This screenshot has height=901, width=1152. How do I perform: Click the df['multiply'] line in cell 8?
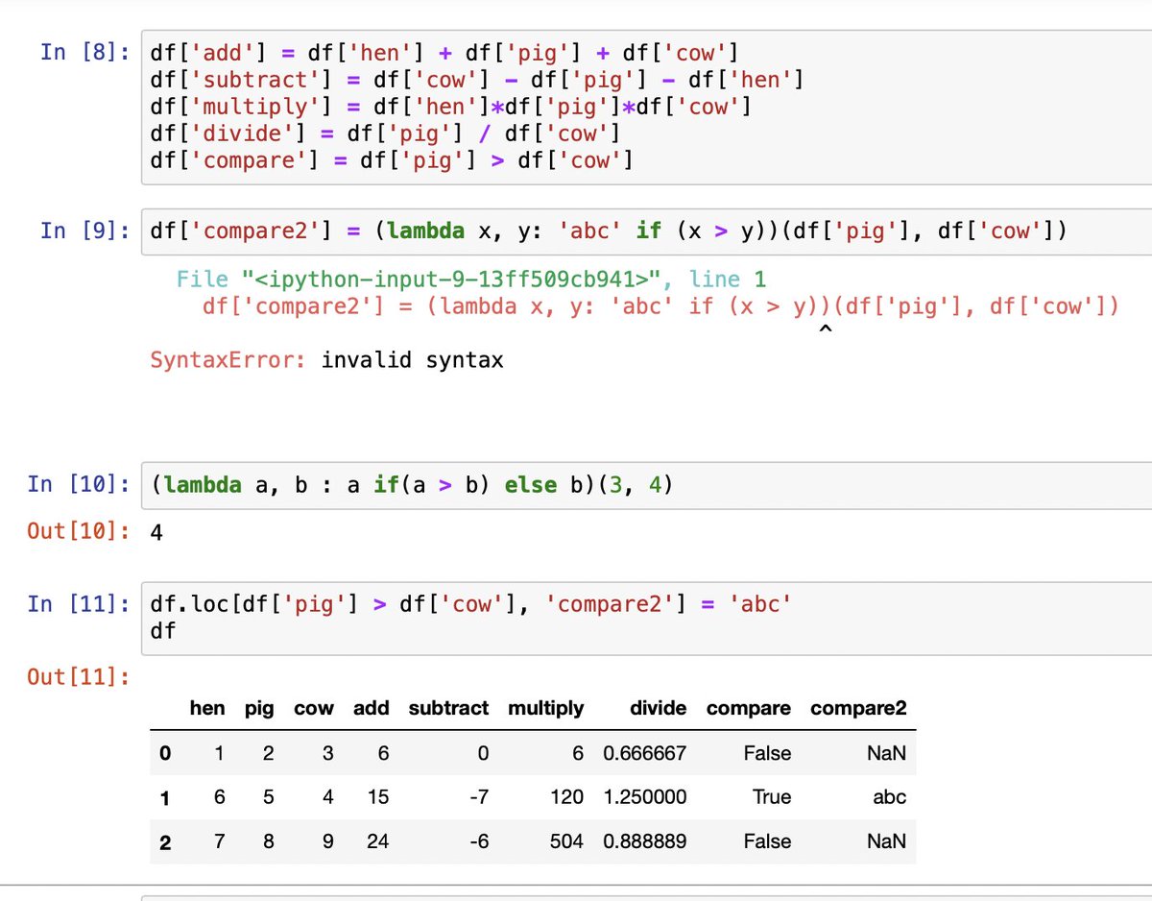[451, 106]
